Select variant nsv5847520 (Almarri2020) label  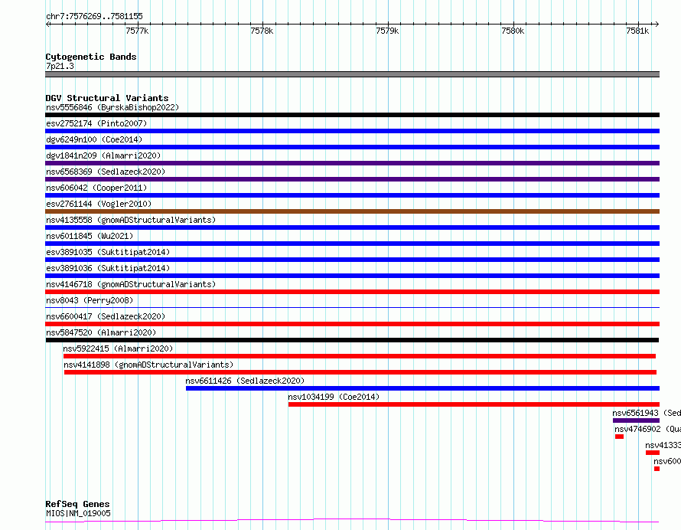[x=101, y=332]
